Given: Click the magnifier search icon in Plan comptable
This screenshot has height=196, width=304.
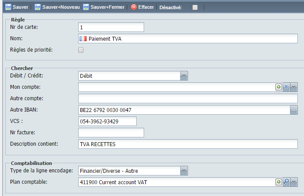Looking at the screenshot, I should coord(286,182).
